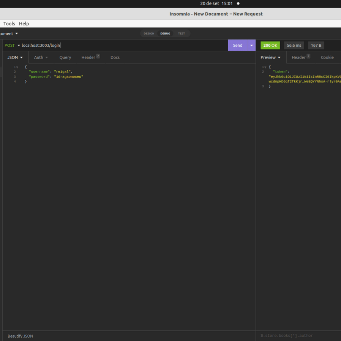Screen dimensions: 341x341
Task: Open the Docs tab
Action: point(115,57)
